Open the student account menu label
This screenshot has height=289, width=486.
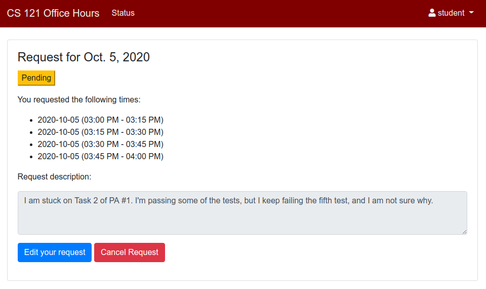tap(451, 13)
